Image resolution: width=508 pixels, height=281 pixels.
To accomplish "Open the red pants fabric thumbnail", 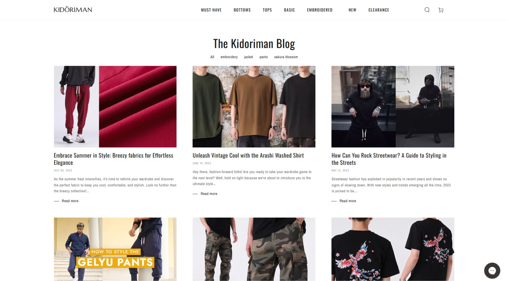I will [115, 107].
